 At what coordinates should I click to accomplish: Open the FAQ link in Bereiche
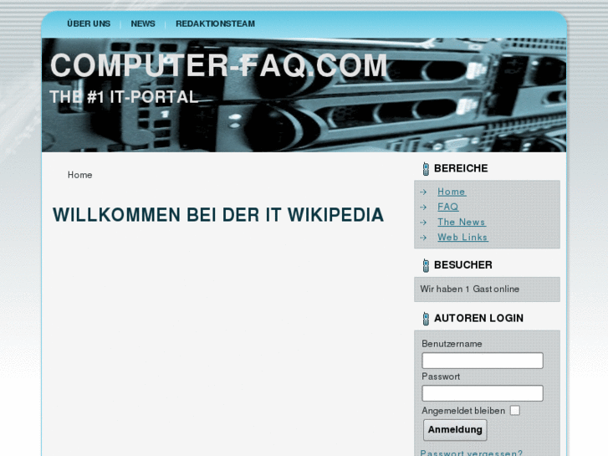(x=448, y=207)
